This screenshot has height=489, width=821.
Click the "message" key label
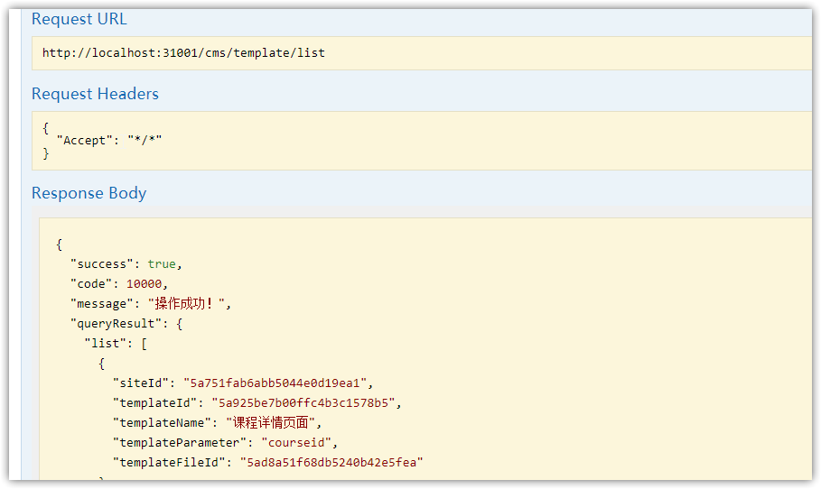click(101, 304)
